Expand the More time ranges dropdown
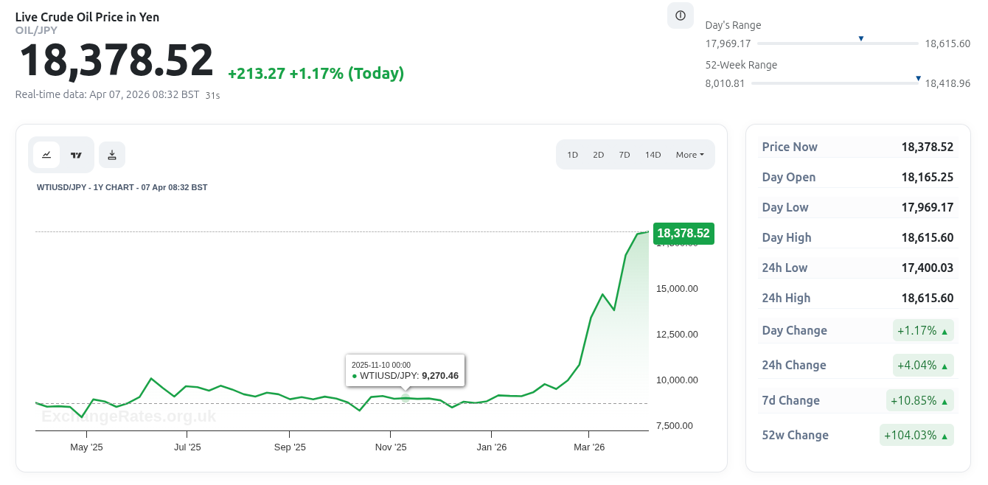This screenshot has height=485, width=988. [689, 155]
